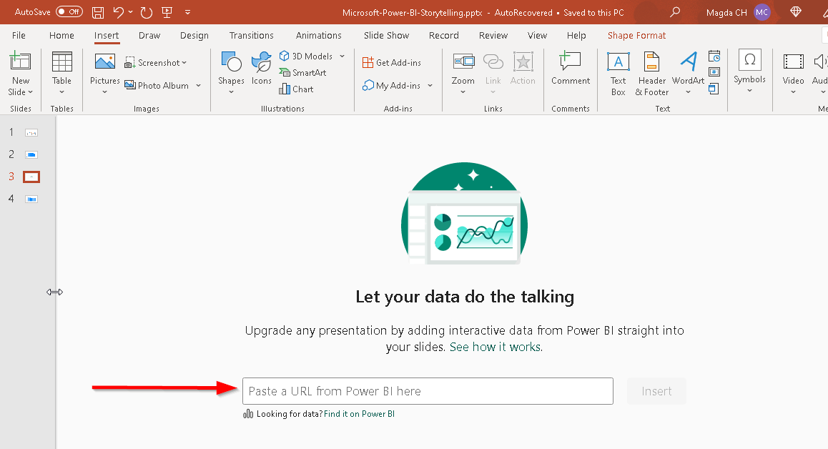Toggle the AutoSave switch
This screenshot has width=828, height=449.
coord(69,11)
